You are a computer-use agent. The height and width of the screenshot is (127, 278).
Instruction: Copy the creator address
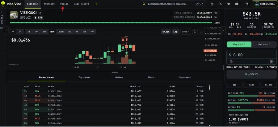point(216,17)
